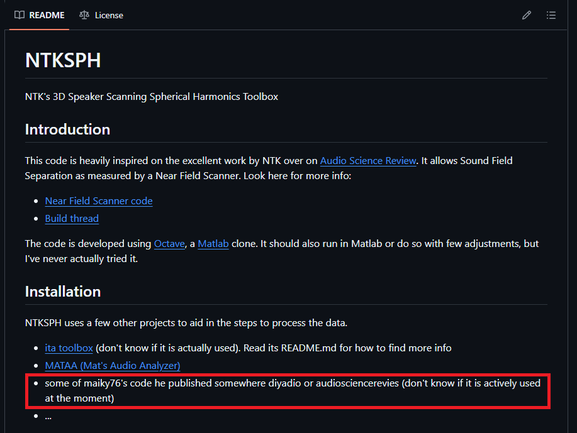
Task: Click the ellipsis list item at bottom
Action: pos(48,417)
